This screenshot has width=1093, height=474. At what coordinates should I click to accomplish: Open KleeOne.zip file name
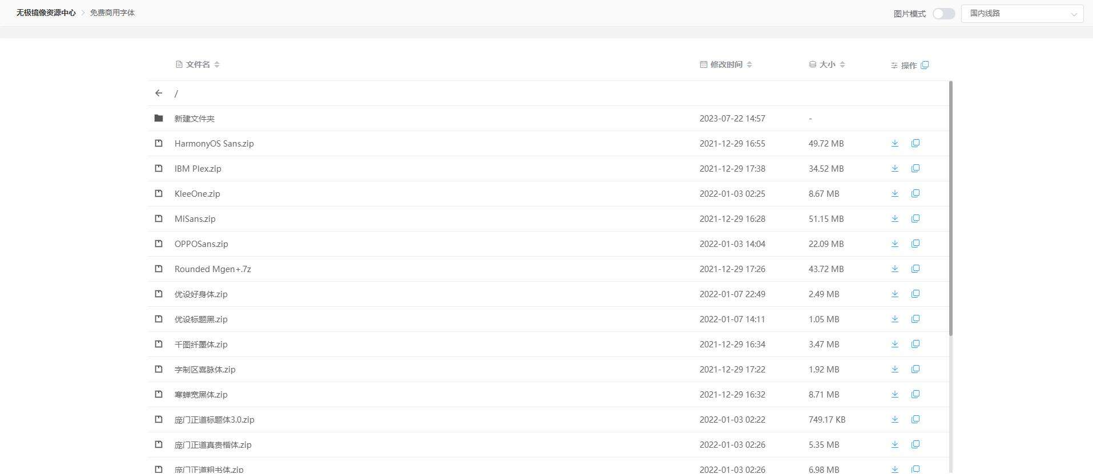pyautogui.click(x=197, y=194)
